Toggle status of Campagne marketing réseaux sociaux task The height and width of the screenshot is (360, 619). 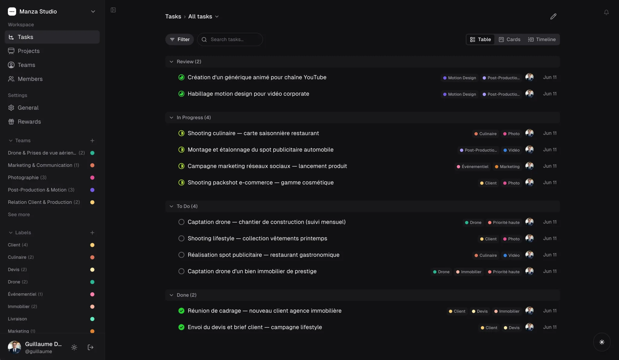[181, 166]
